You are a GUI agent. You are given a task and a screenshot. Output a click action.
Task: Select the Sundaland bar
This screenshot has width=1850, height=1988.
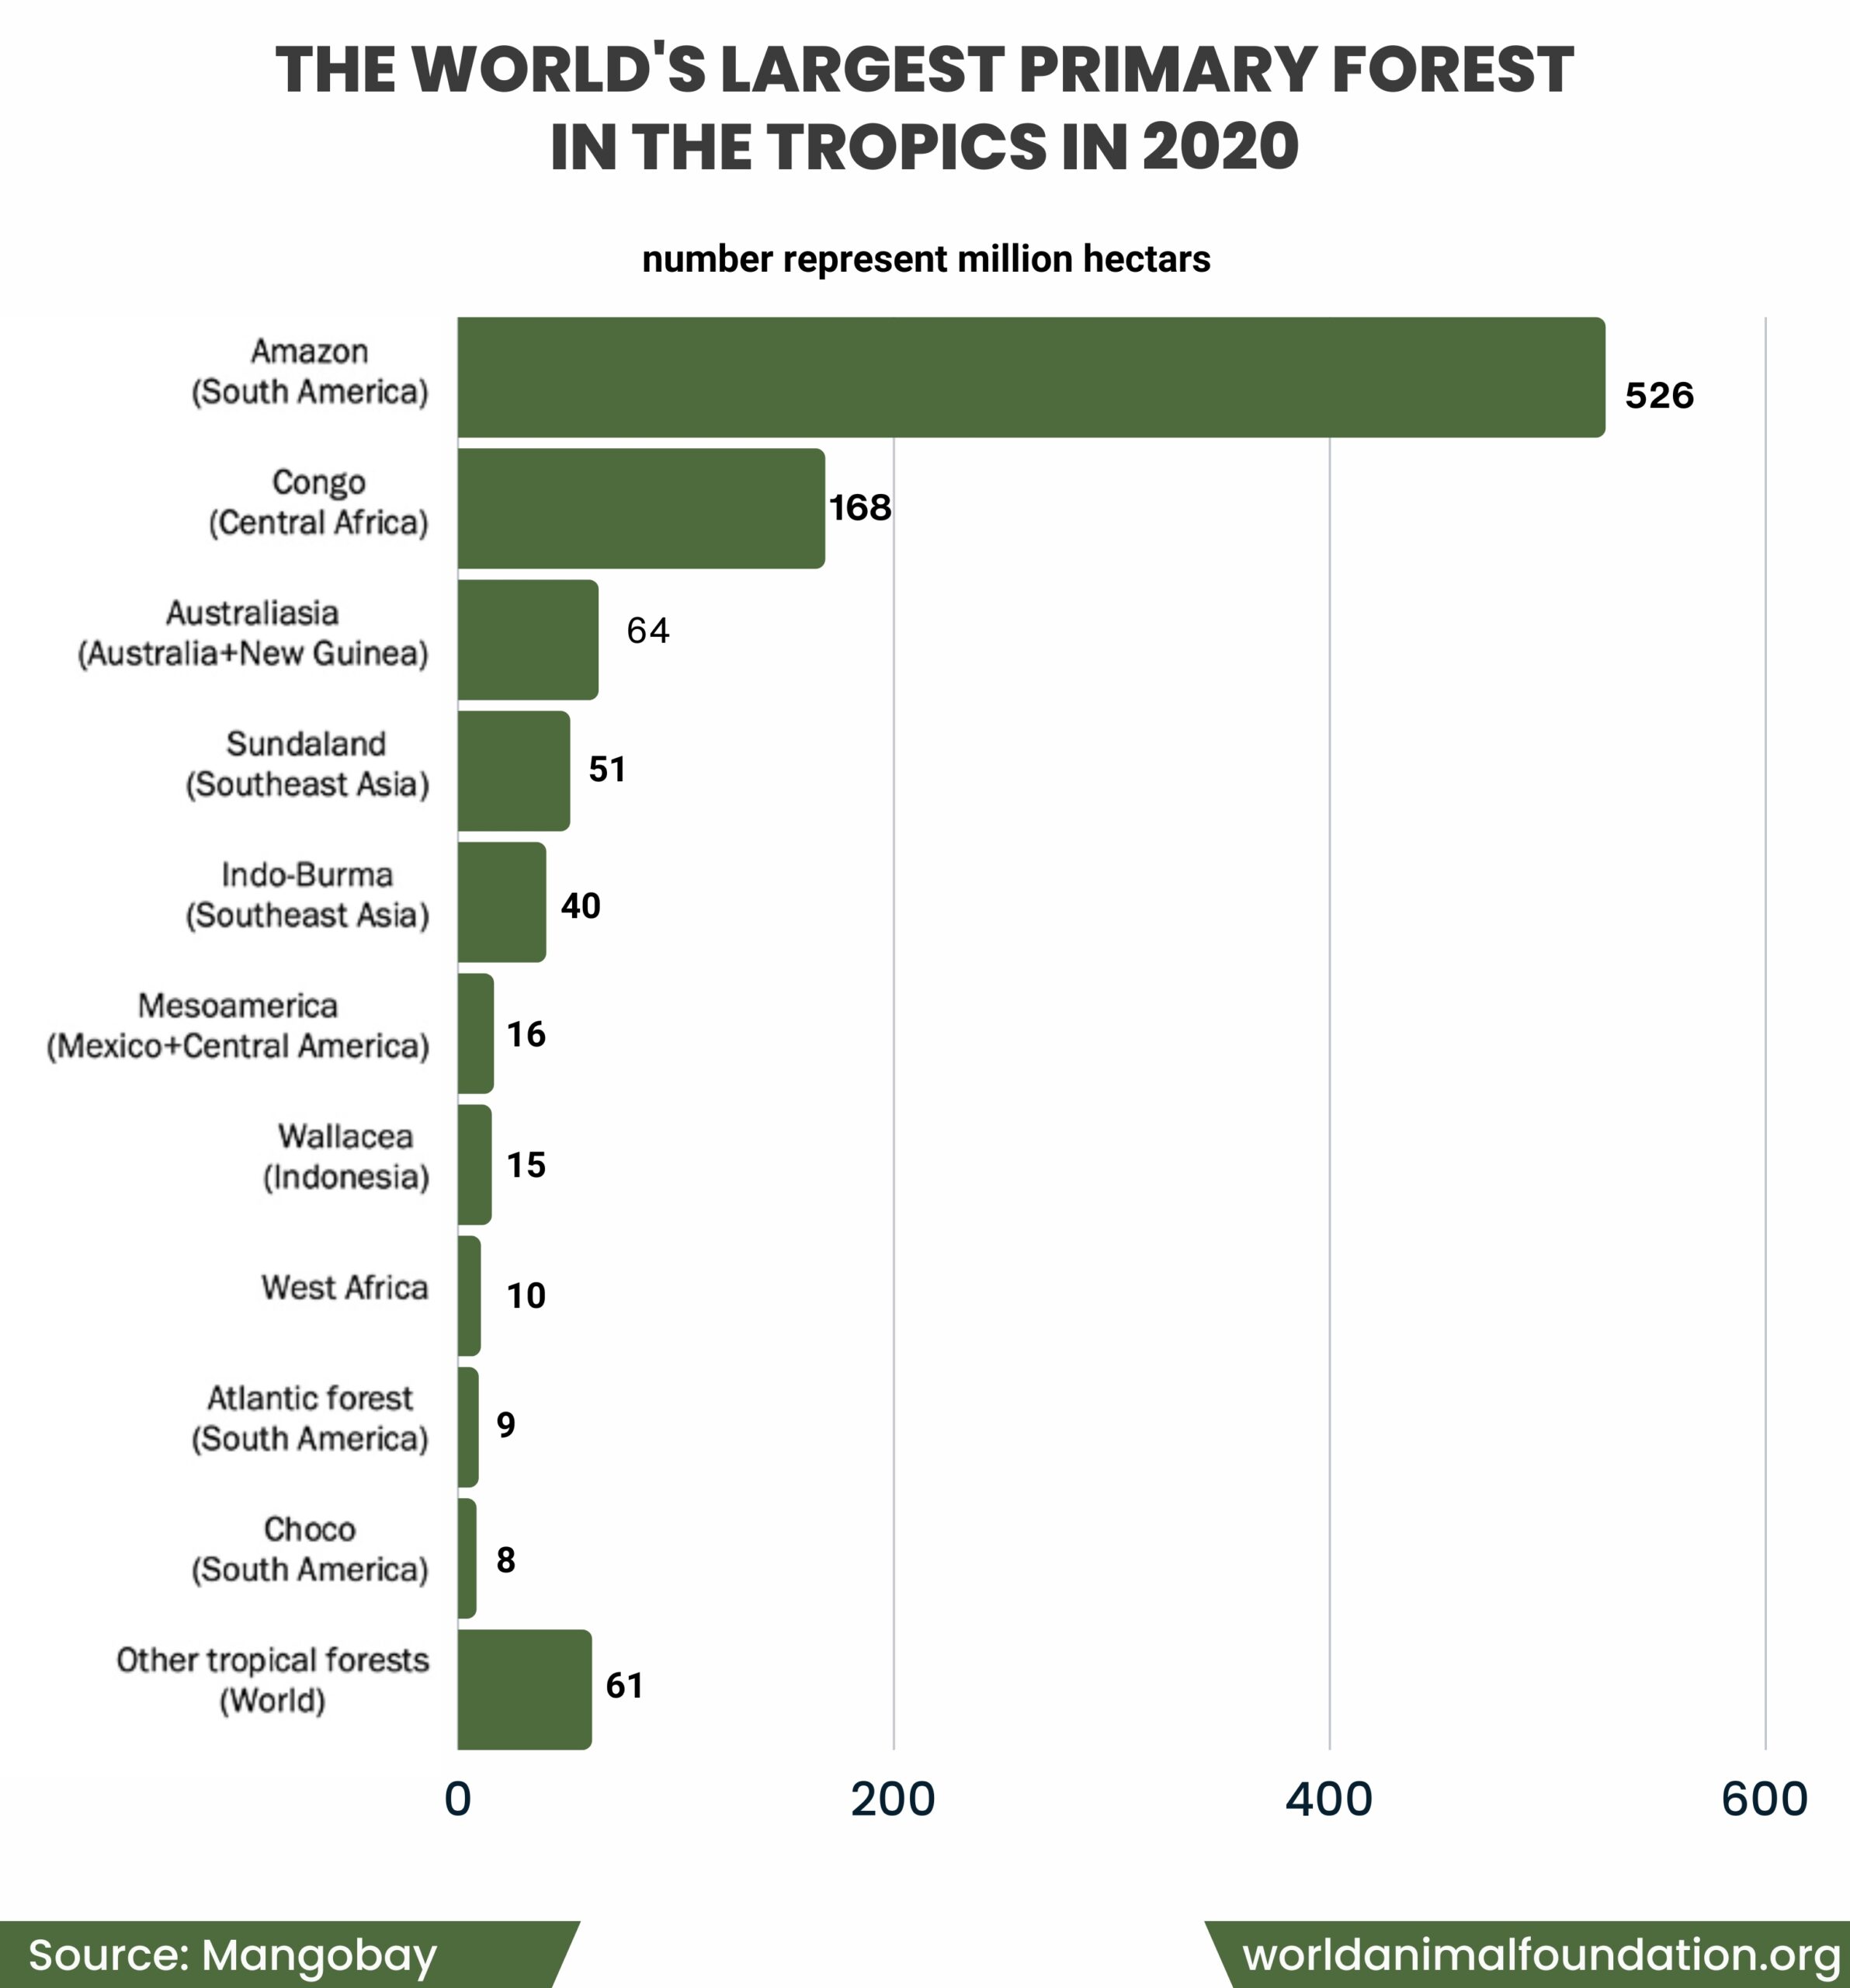(x=514, y=770)
